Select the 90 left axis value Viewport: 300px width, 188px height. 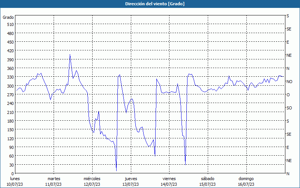click(x=12, y=147)
